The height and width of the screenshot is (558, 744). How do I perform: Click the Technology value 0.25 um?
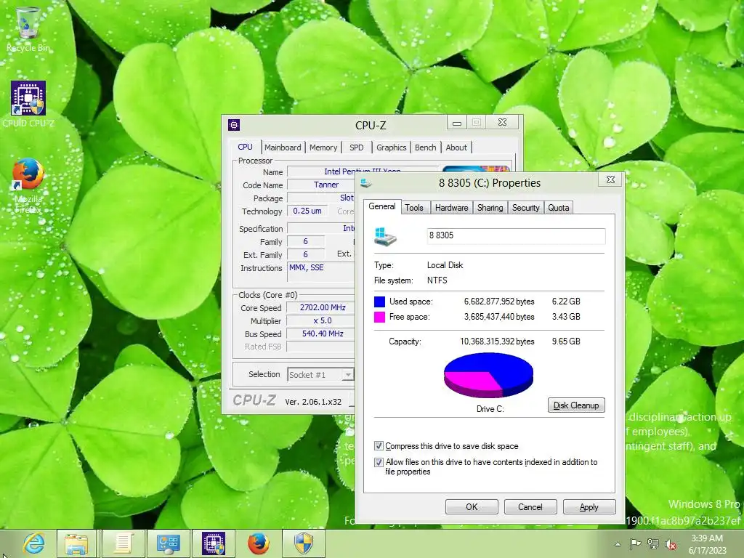(307, 211)
